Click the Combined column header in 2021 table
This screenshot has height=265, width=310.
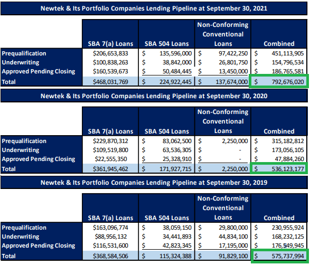(279, 44)
